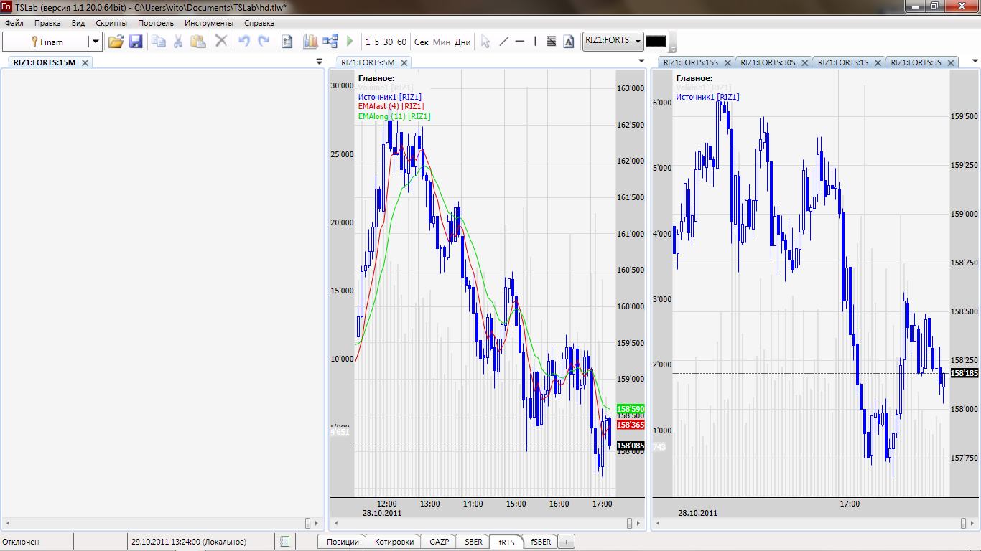
Task: Click the Undo arrow icon
Action: pyautogui.click(x=244, y=42)
